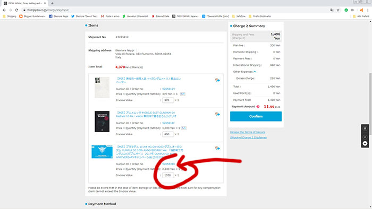Close the FROM JAPAN browser tab
372x209 pixels.
click(45, 3)
